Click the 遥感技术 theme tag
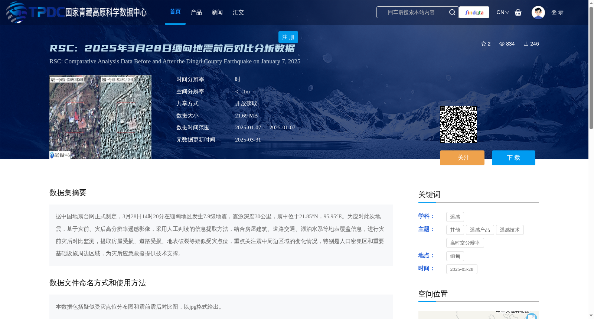The width and height of the screenshot is (594, 319). 510,230
